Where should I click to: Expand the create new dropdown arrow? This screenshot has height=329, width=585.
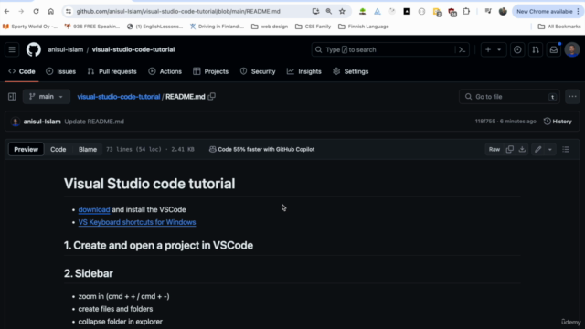click(499, 49)
